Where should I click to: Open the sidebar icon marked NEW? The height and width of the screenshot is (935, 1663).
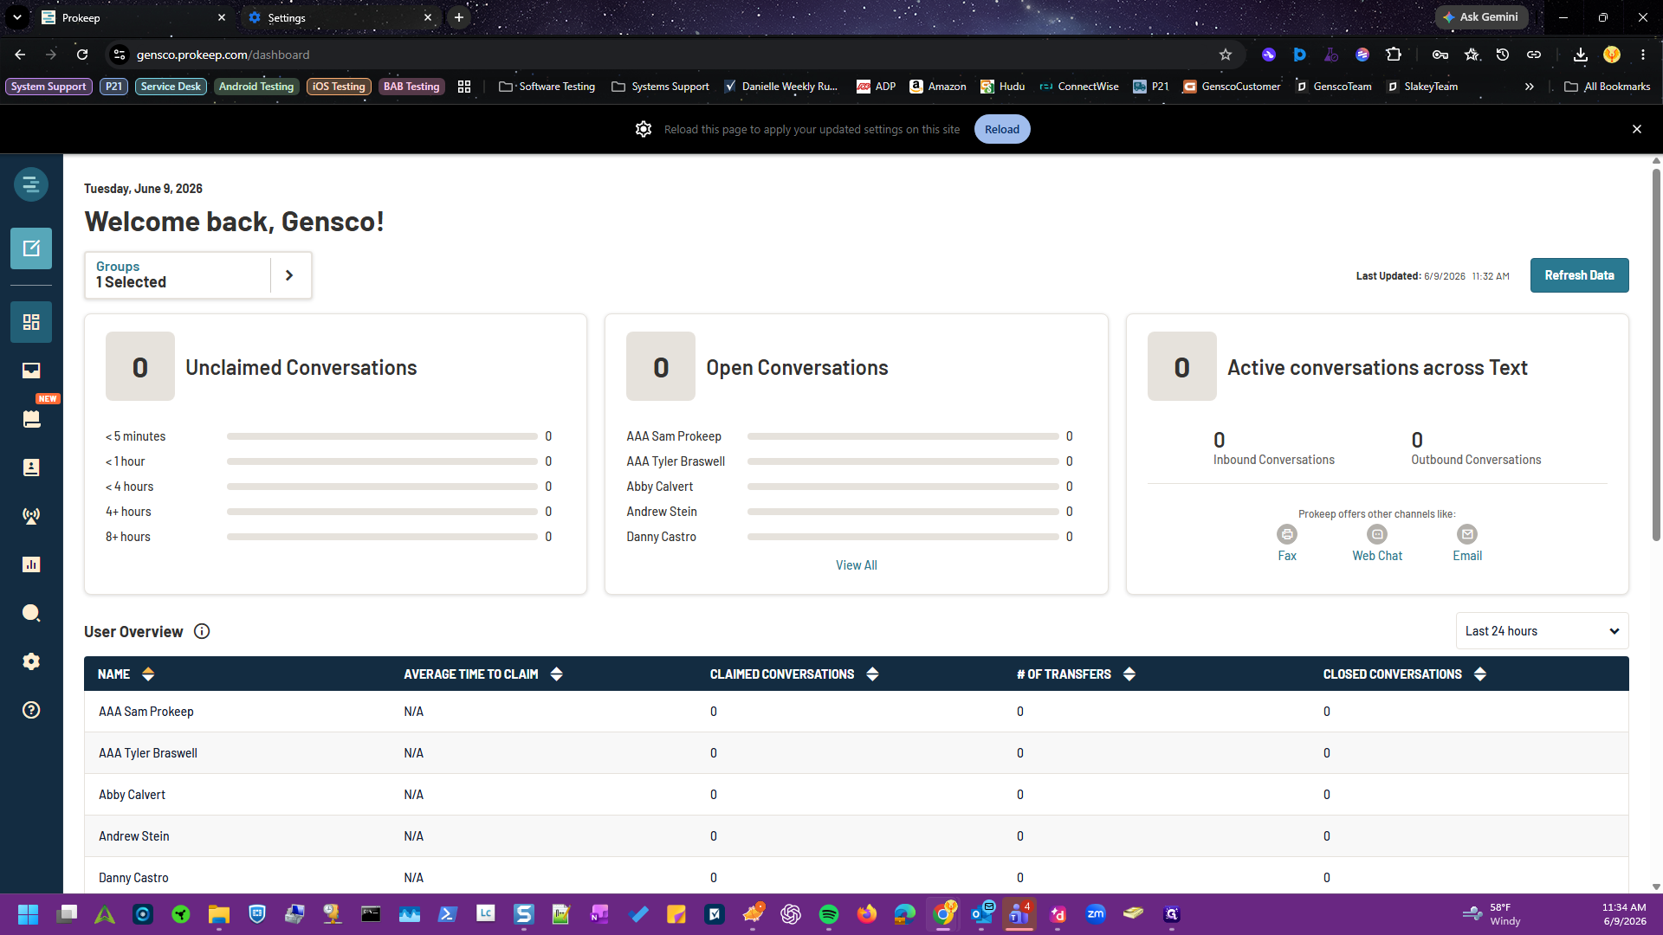pyautogui.click(x=31, y=419)
